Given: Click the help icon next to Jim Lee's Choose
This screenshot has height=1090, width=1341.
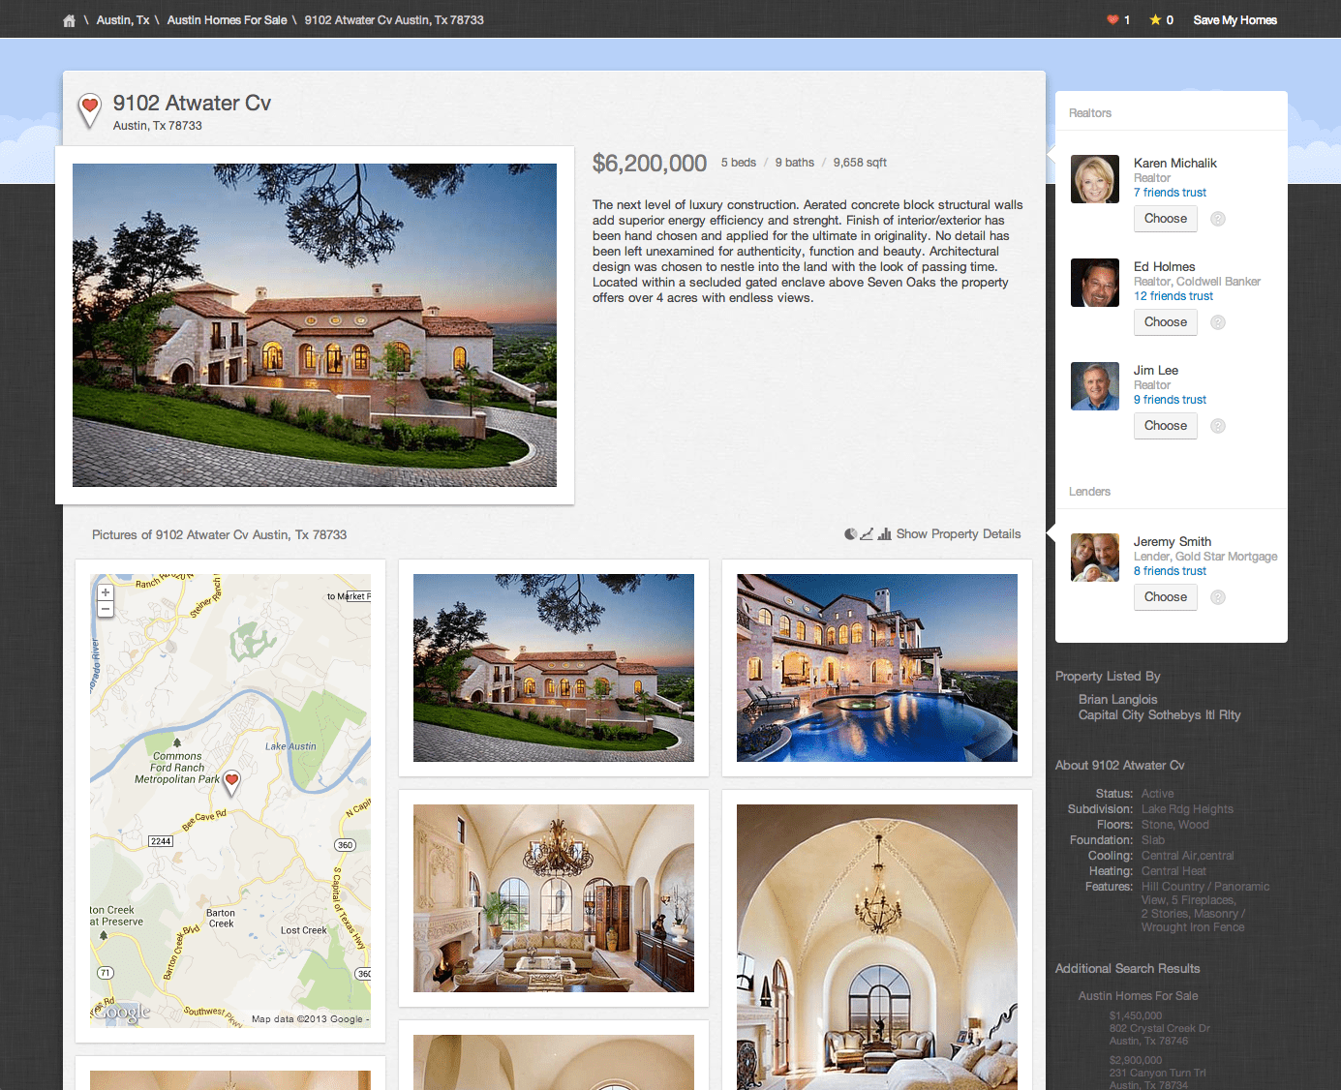Looking at the screenshot, I should [x=1218, y=426].
